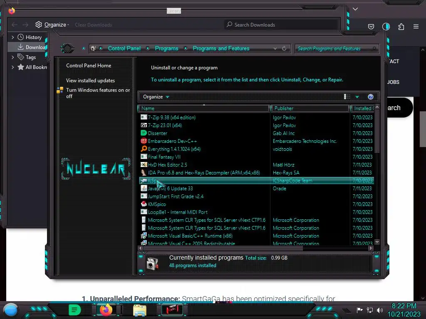The height and width of the screenshot is (319, 426).
Task: Click the 7-Zip 9.38 program icon
Action: click(144, 117)
